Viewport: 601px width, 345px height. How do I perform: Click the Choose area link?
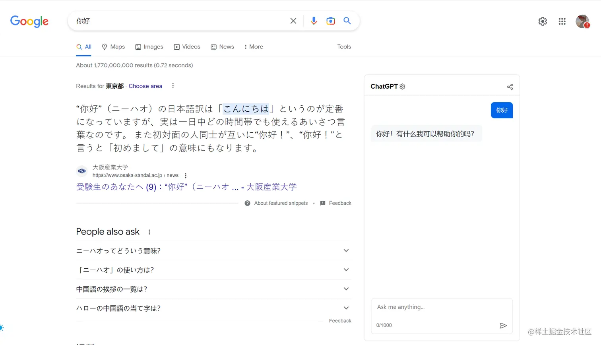[145, 86]
